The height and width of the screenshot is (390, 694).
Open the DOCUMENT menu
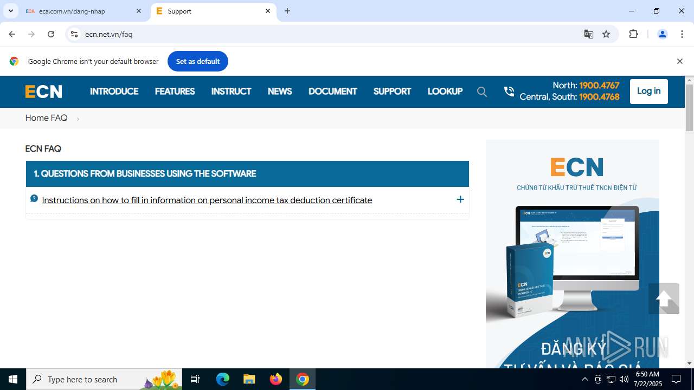click(332, 92)
